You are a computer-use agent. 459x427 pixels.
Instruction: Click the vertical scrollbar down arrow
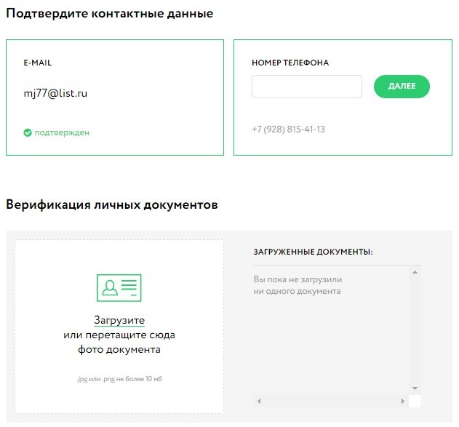pos(415,388)
